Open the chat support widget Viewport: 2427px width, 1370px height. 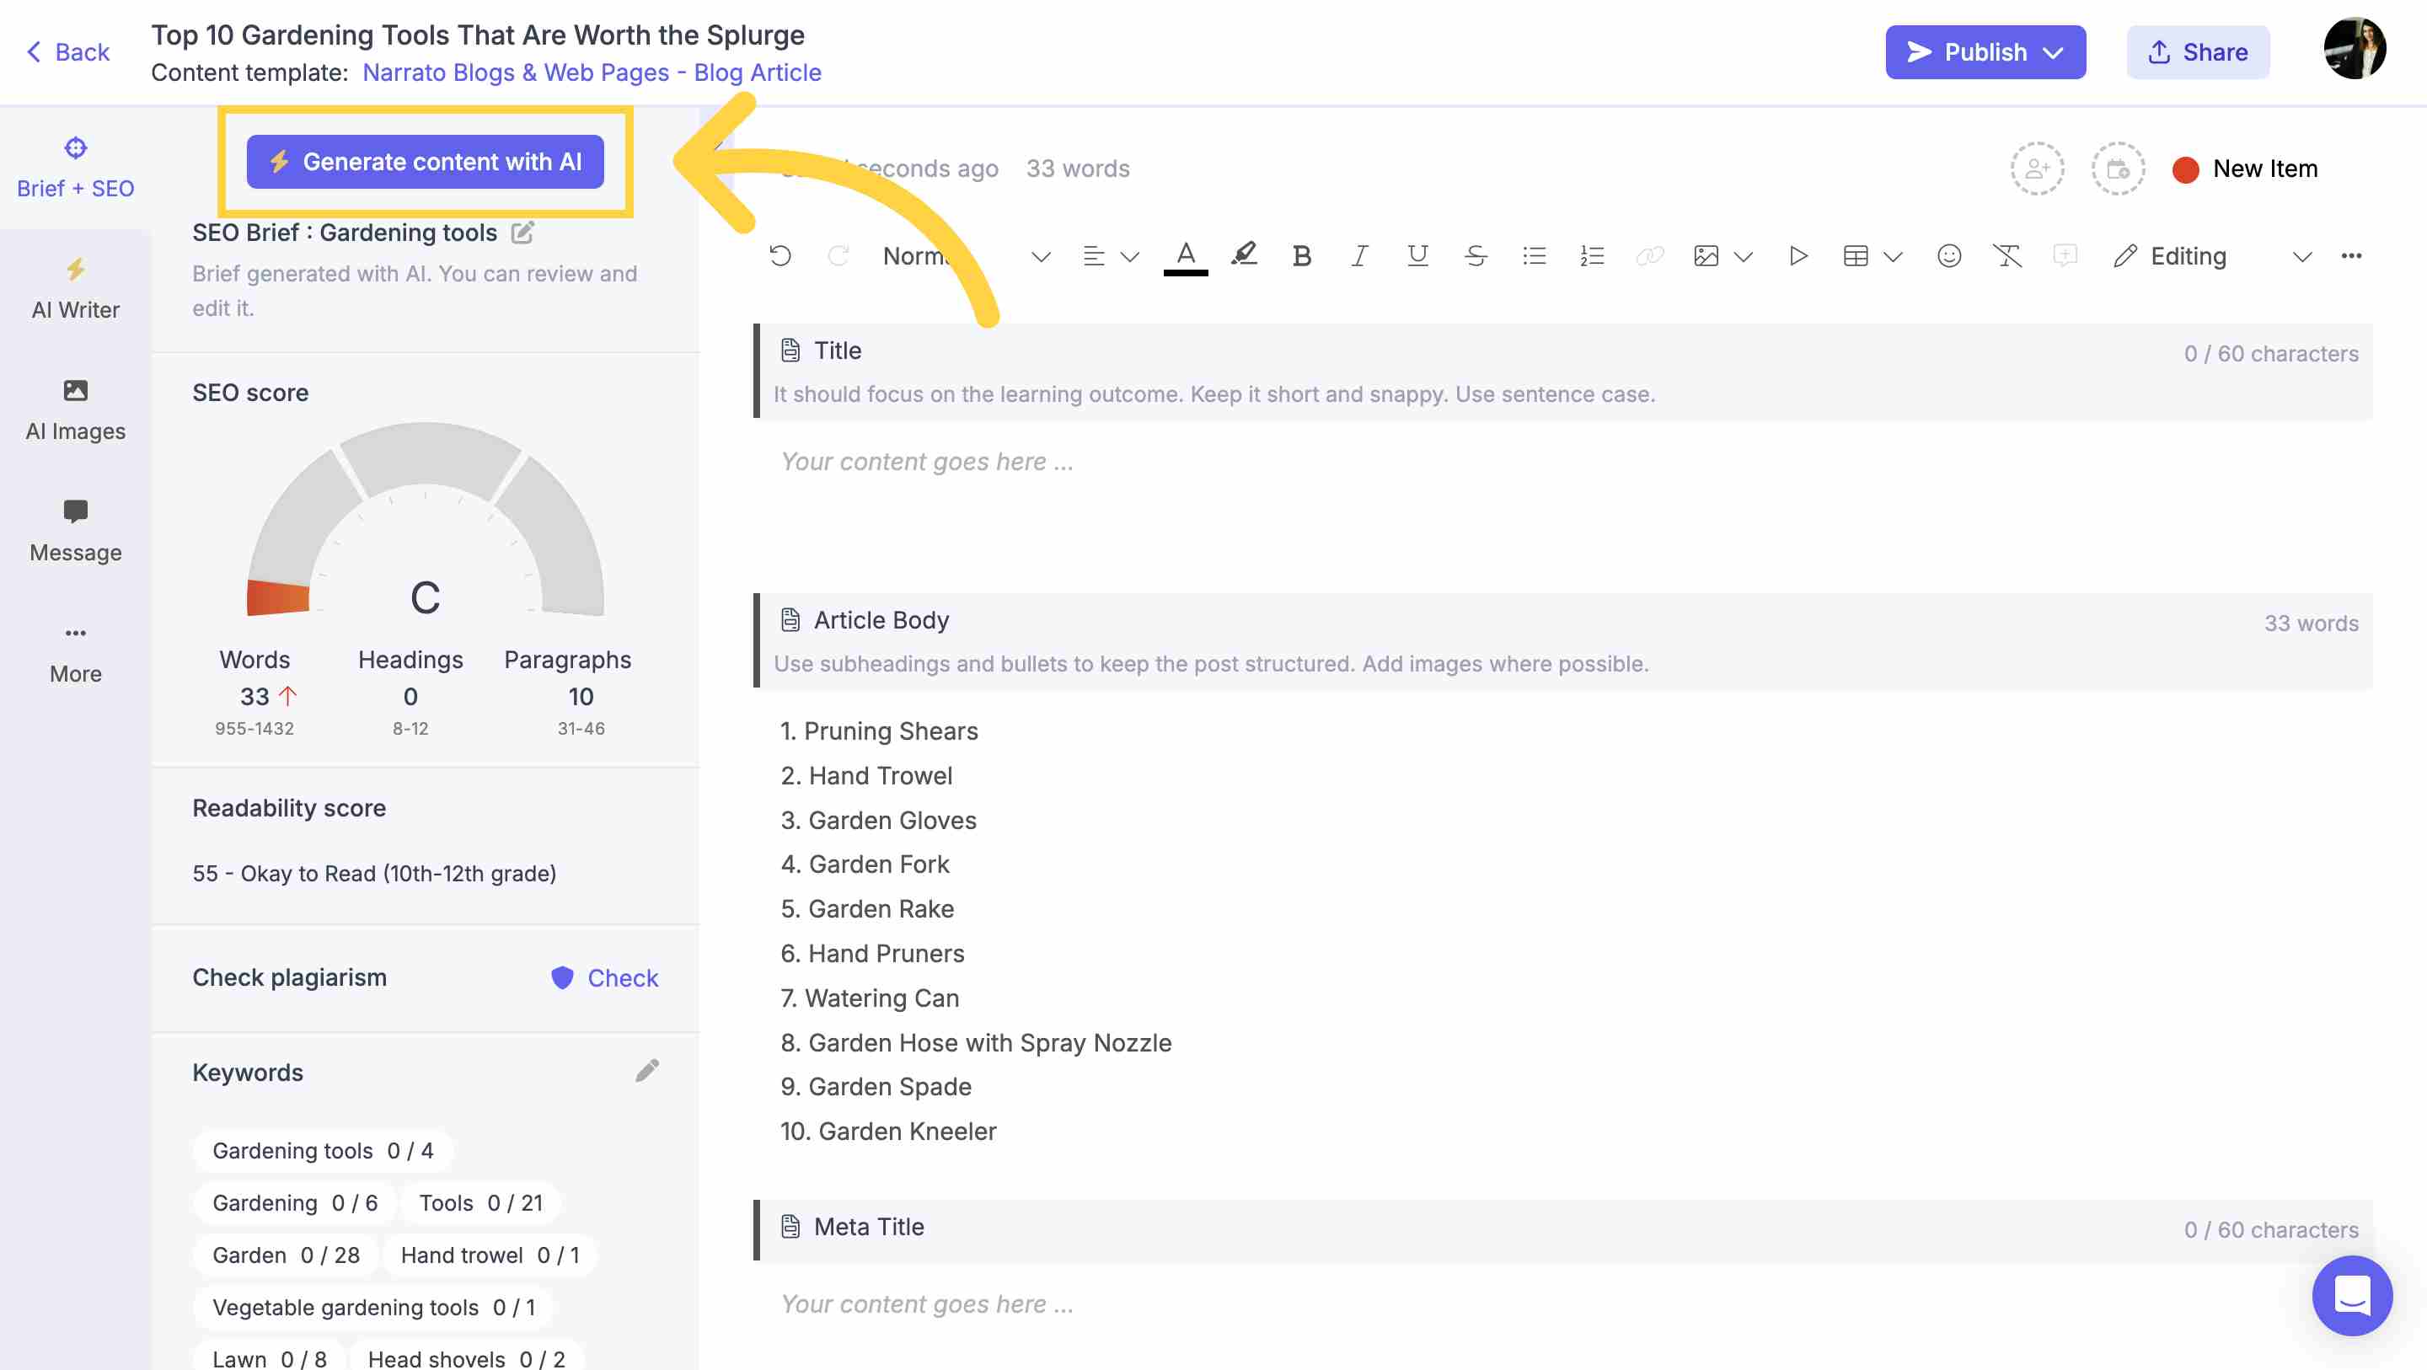pos(2352,1295)
